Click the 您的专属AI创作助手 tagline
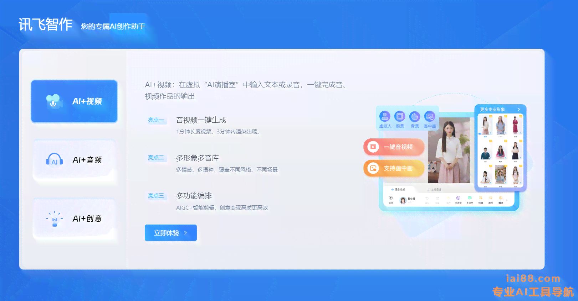 [113, 26]
